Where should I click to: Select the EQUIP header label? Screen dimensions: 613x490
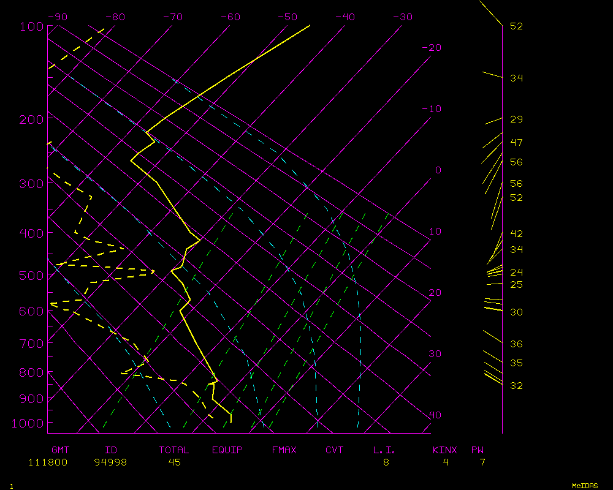coord(227,450)
